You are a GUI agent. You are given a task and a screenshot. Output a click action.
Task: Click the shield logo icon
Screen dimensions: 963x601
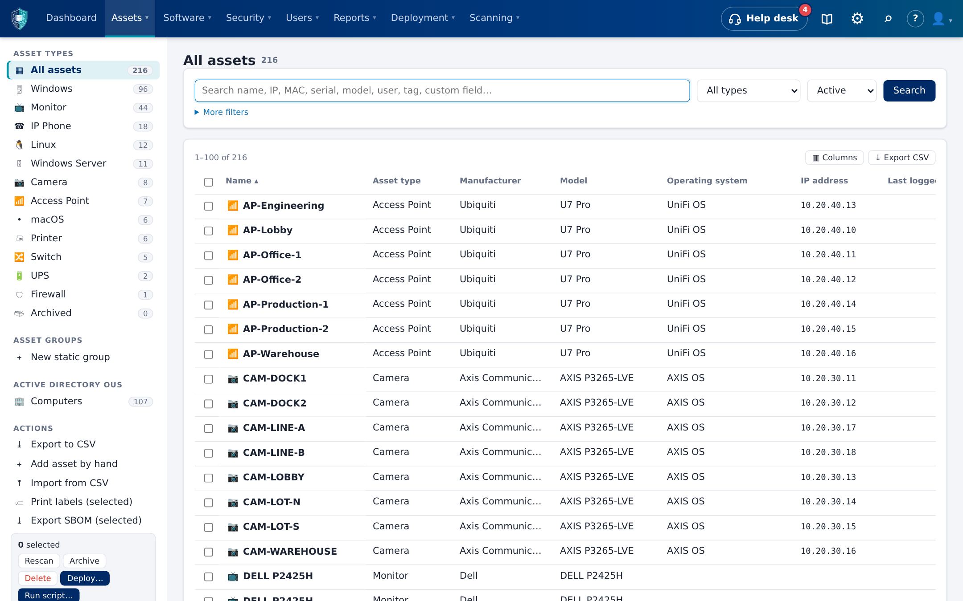point(19,18)
